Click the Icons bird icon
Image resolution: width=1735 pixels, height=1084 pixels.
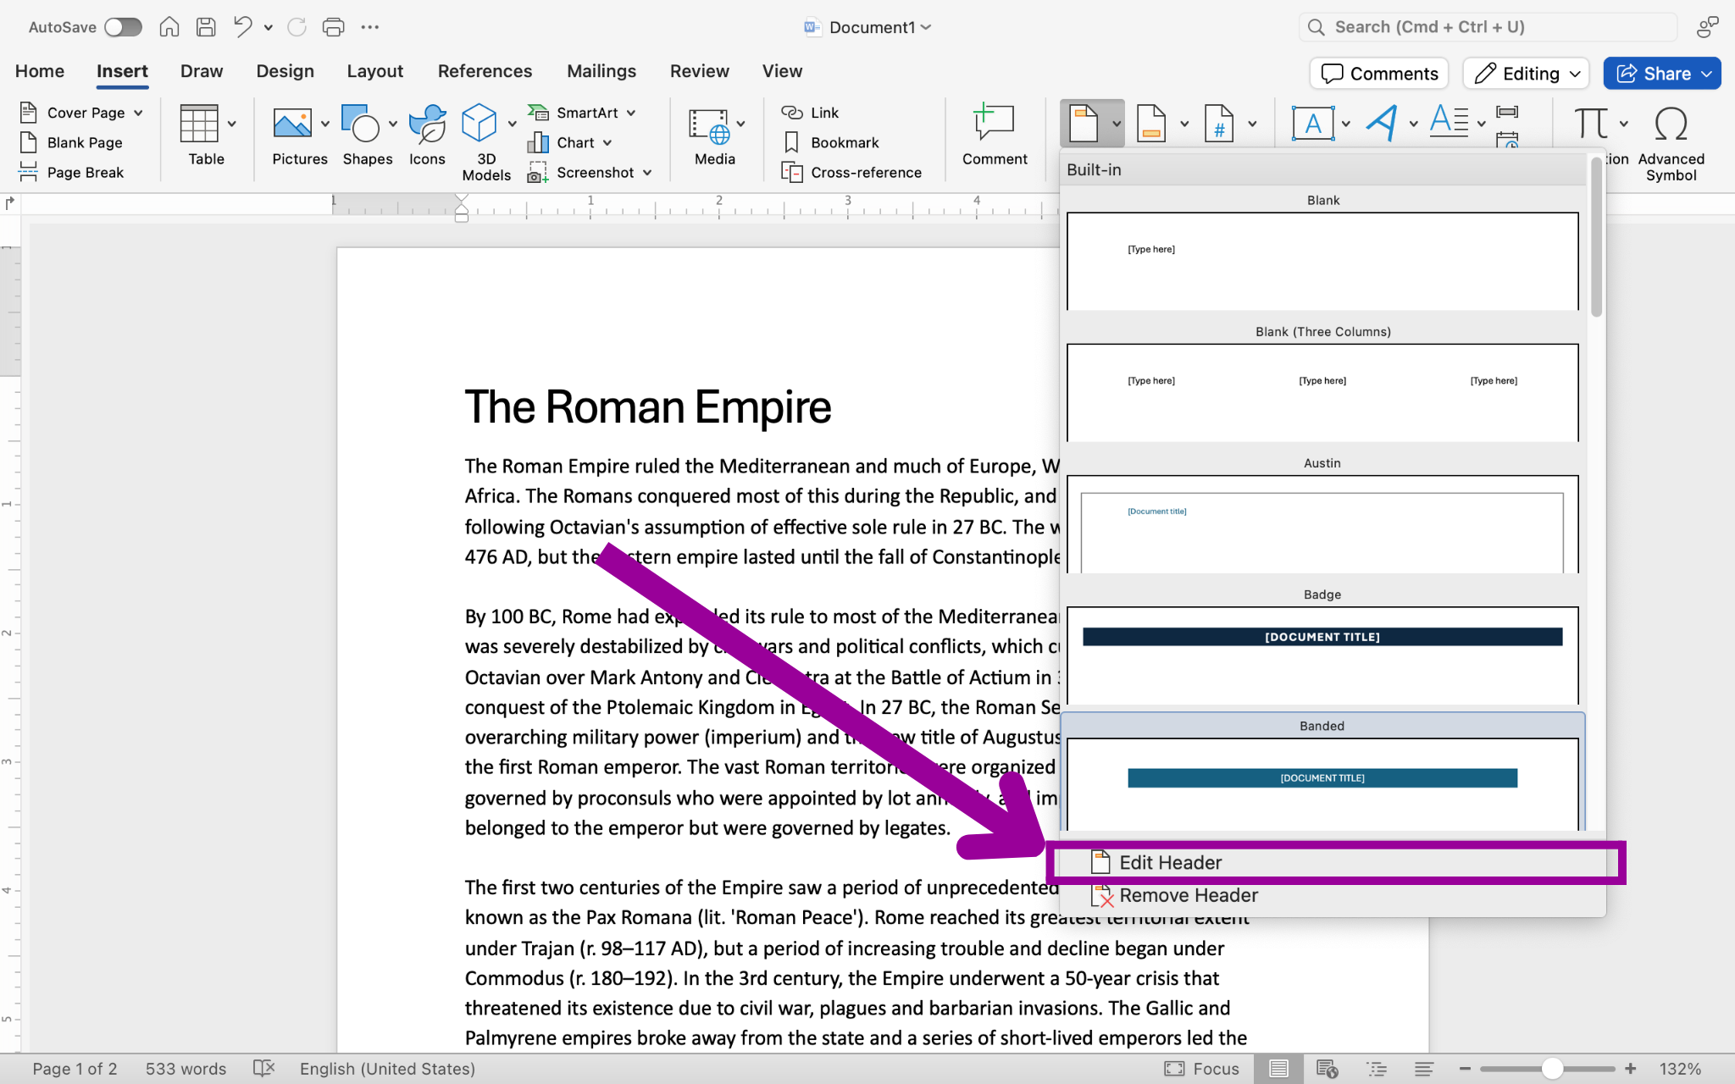pyautogui.click(x=427, y=124)
